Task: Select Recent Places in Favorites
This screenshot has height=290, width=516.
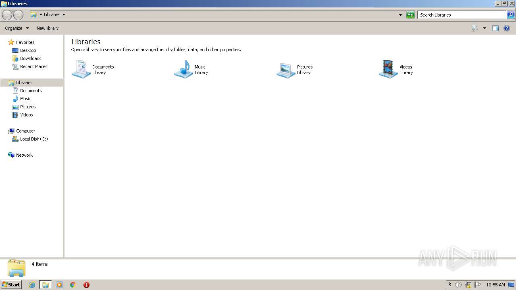Action: coord(33,66)
